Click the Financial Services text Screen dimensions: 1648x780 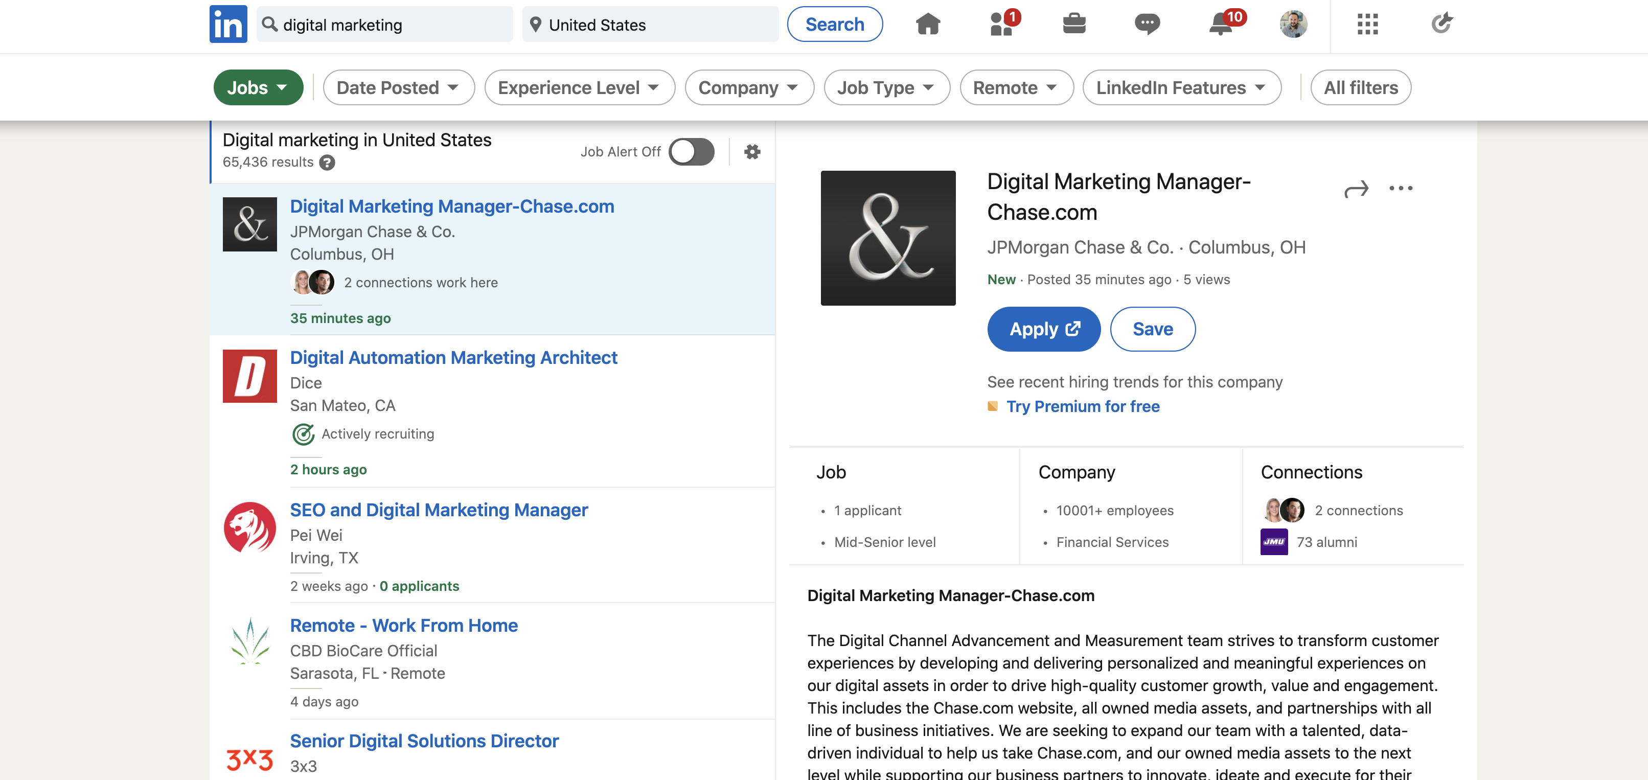[x=1112, y=543]
